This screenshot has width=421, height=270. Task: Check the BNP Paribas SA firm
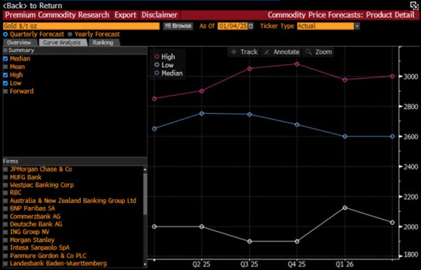click(6, 208)
